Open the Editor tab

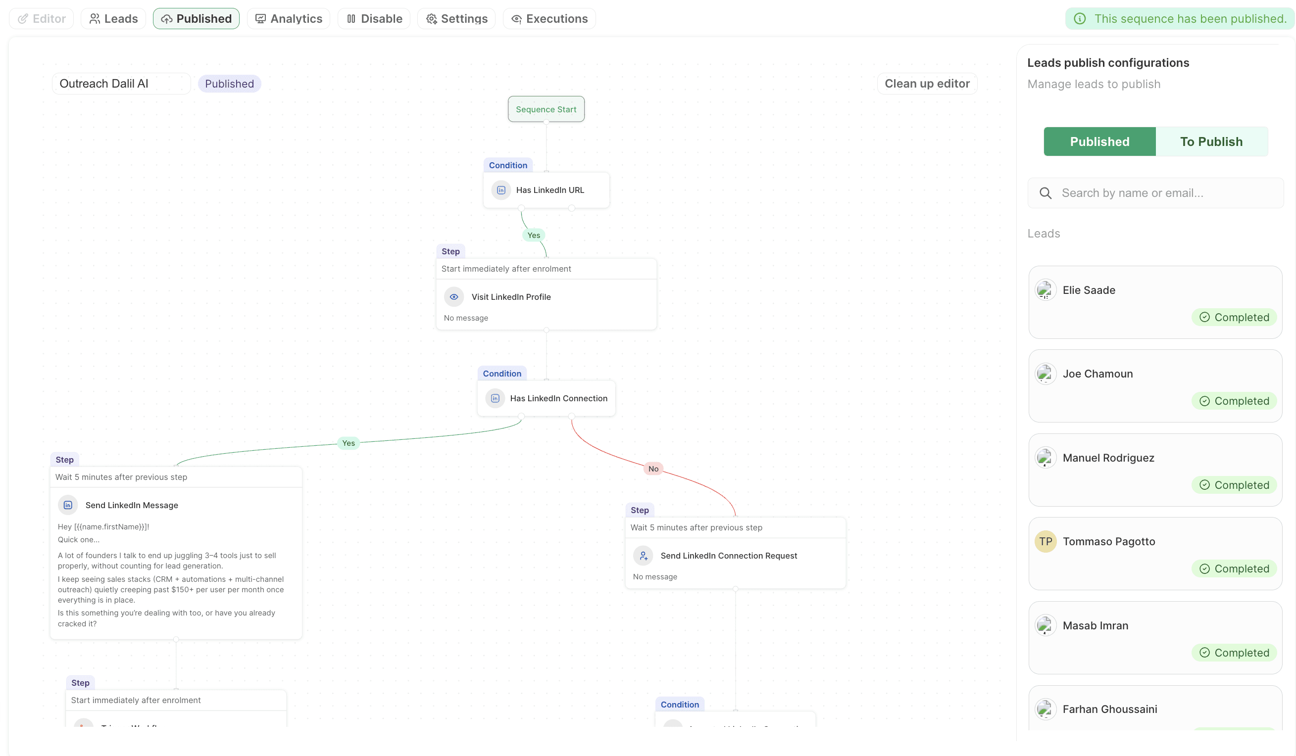(41, 18)
